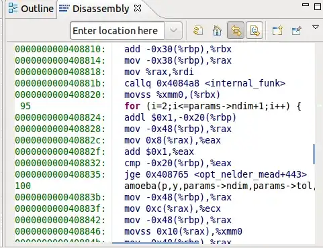Select the callq internal_funk instruction line

pyautogui.click(x=205, y=83)
